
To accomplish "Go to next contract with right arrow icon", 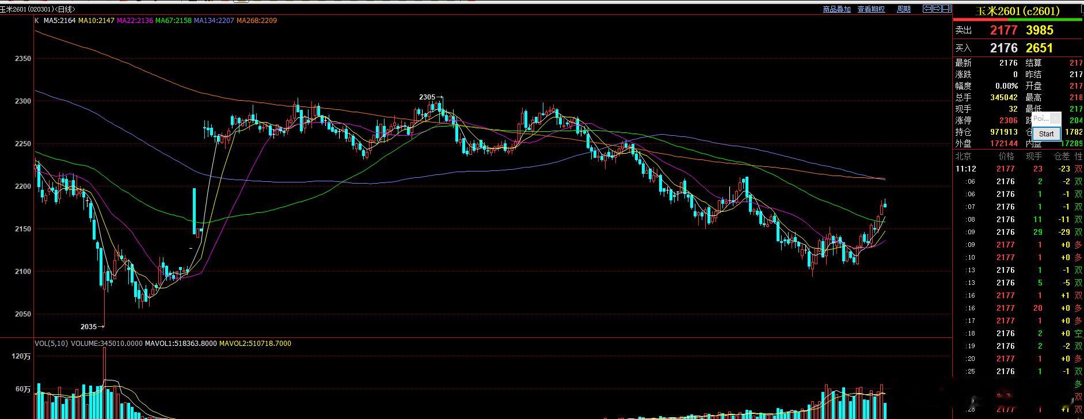I will click(x=937, y=9).
